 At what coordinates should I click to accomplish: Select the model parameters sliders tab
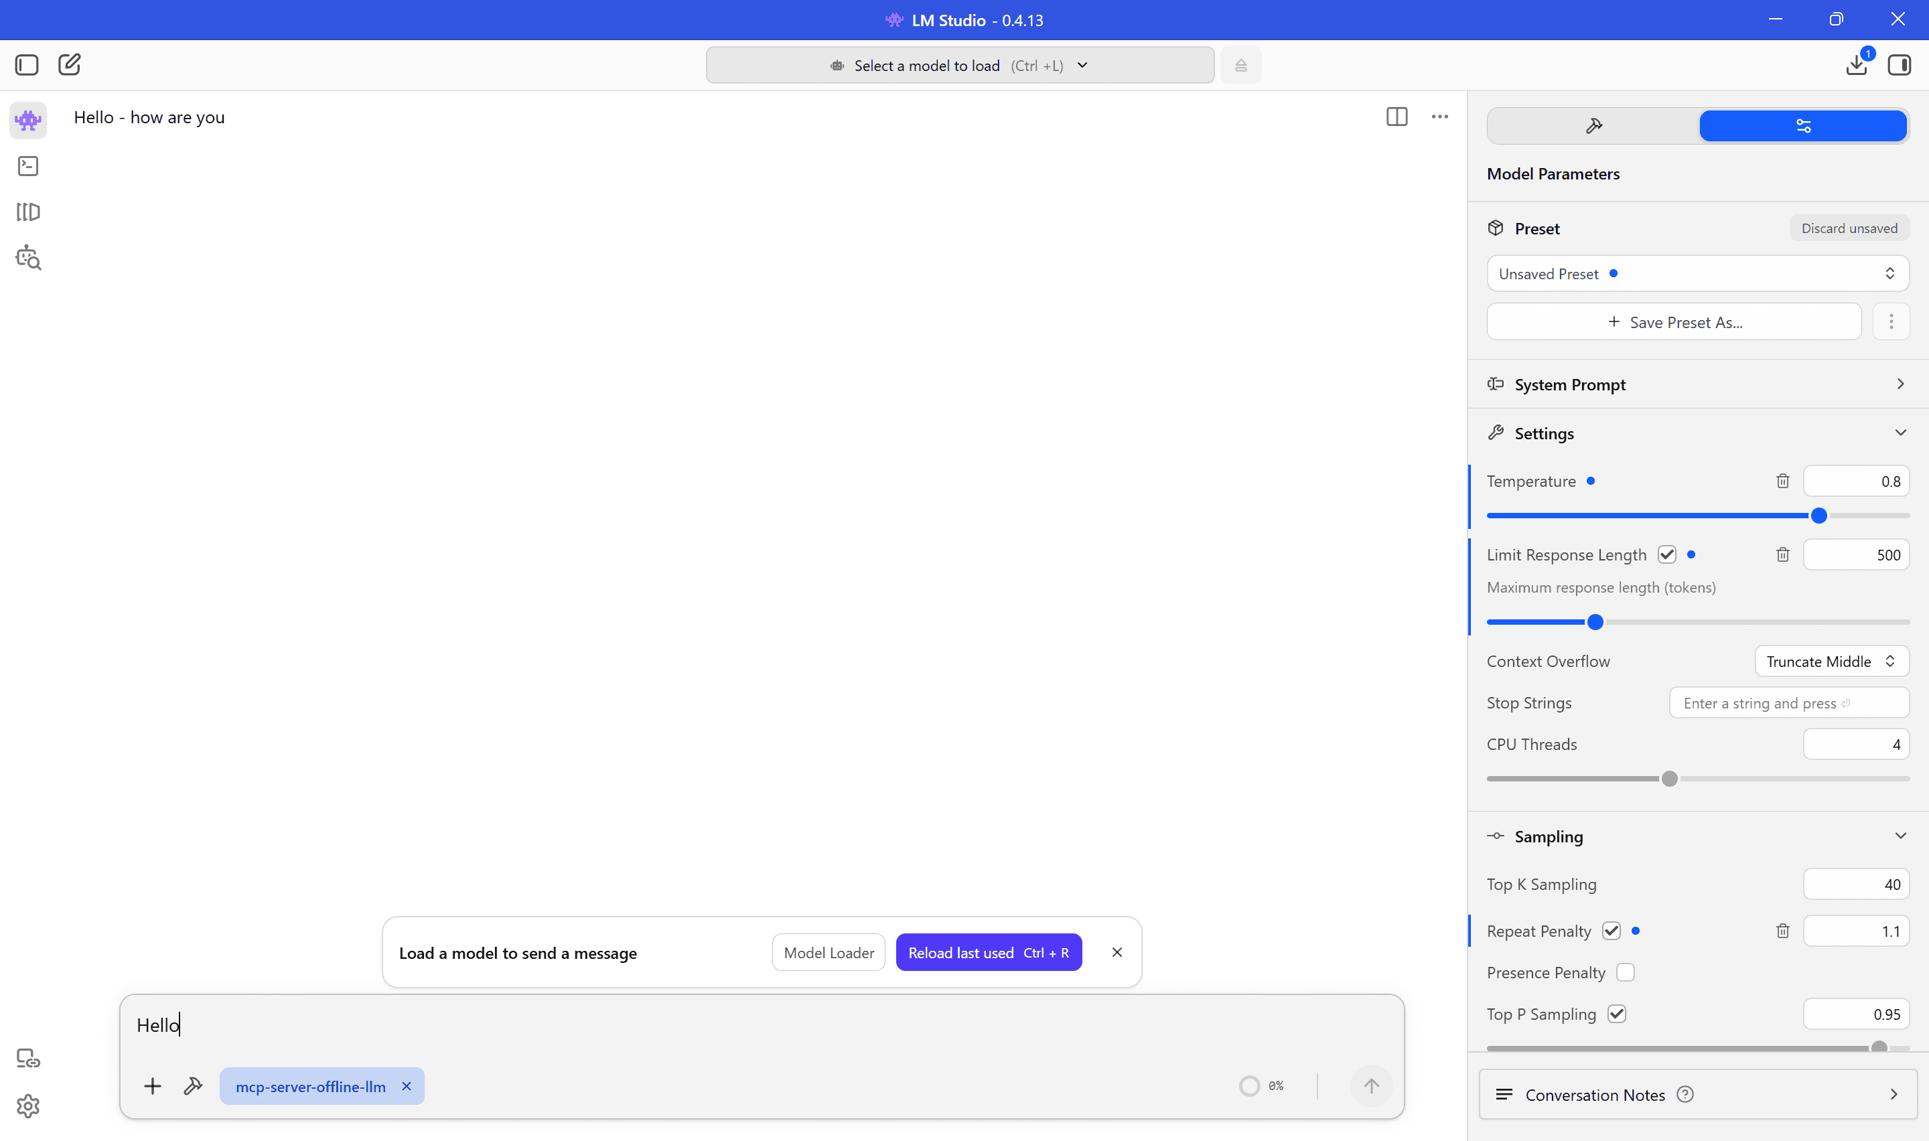(x=1803, y=126)
